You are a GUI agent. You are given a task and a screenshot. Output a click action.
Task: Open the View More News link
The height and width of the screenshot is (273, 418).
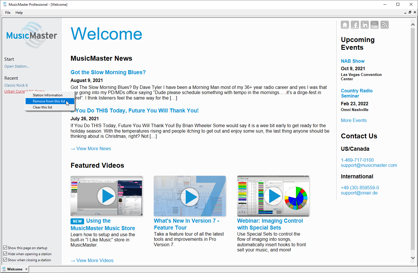93,149
